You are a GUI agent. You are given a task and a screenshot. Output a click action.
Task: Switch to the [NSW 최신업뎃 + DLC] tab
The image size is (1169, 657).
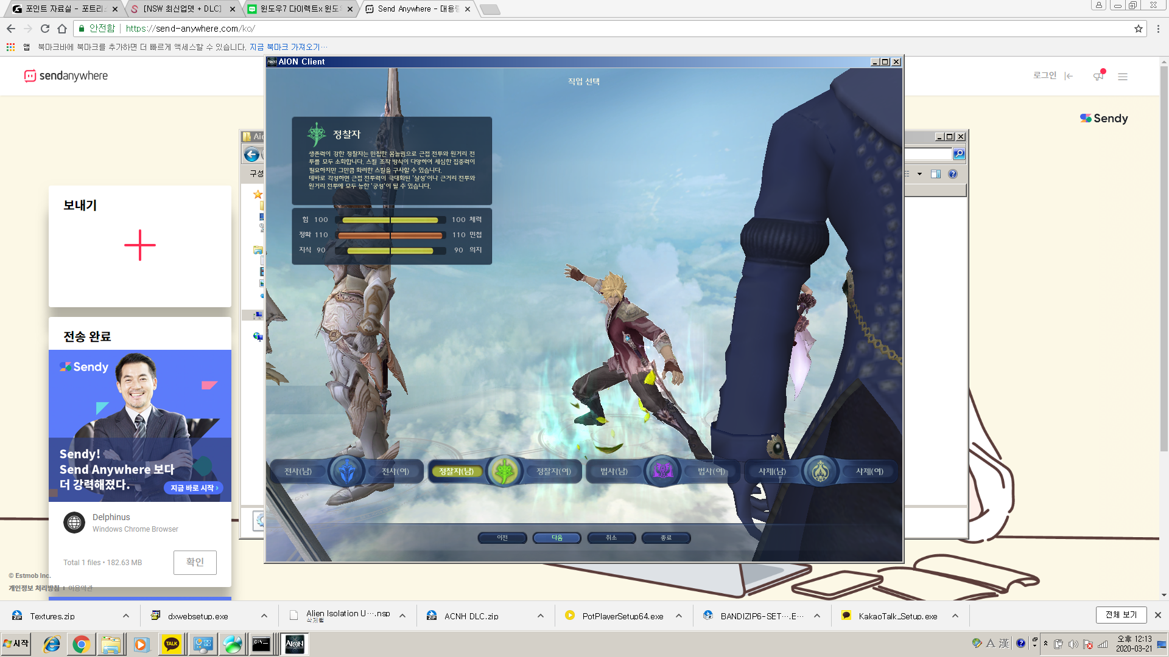point(181,9)
